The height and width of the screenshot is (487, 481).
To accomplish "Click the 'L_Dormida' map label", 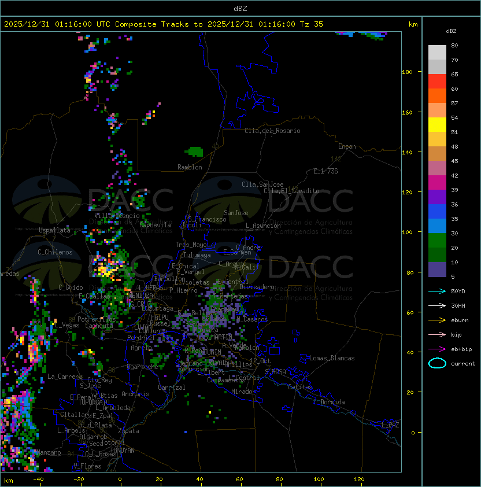I will click(x=329, y=402).
